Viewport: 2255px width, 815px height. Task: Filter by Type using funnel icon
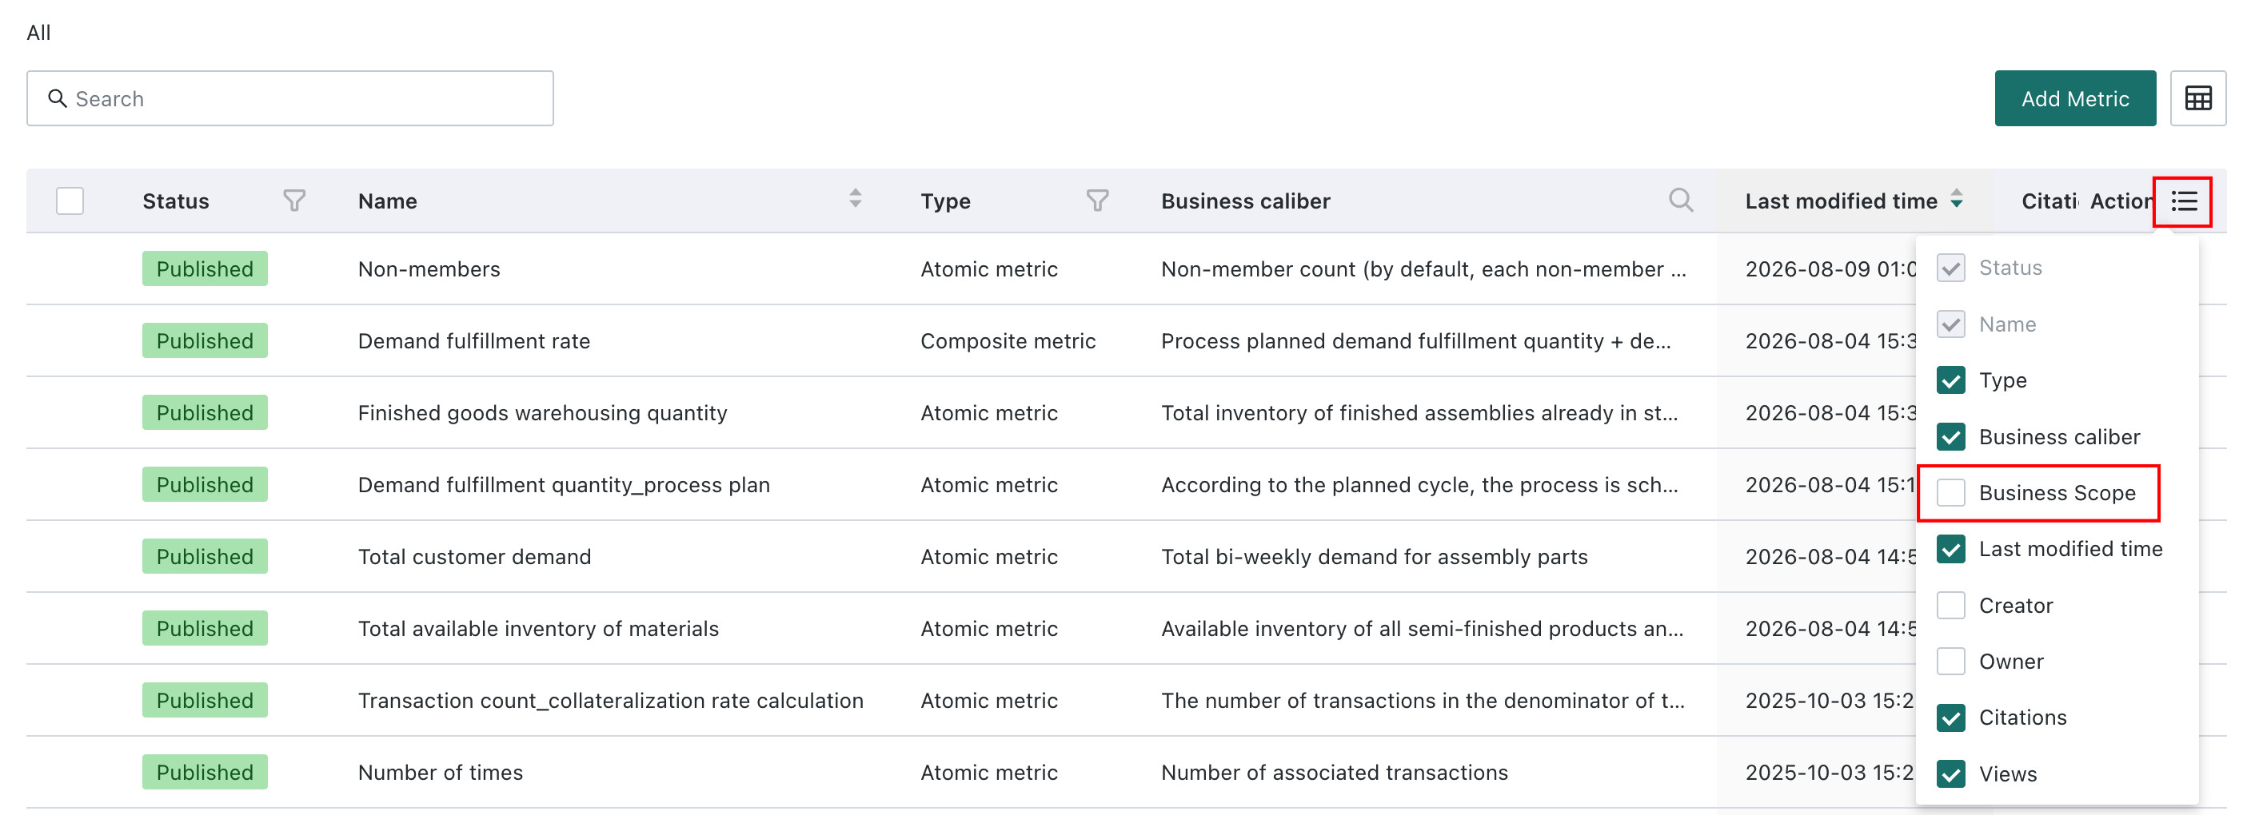[1097, 201]
